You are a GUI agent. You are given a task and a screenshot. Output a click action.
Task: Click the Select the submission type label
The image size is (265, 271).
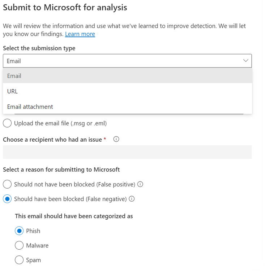pos(39,48)
